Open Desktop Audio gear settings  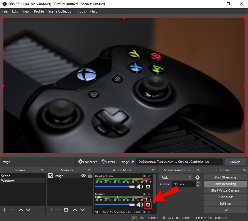click(x=148, y=187)
